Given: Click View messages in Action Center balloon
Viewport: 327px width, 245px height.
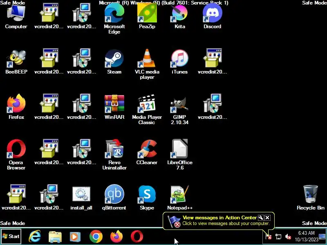Looking at the screenshot, I should [x=219, y=220].
